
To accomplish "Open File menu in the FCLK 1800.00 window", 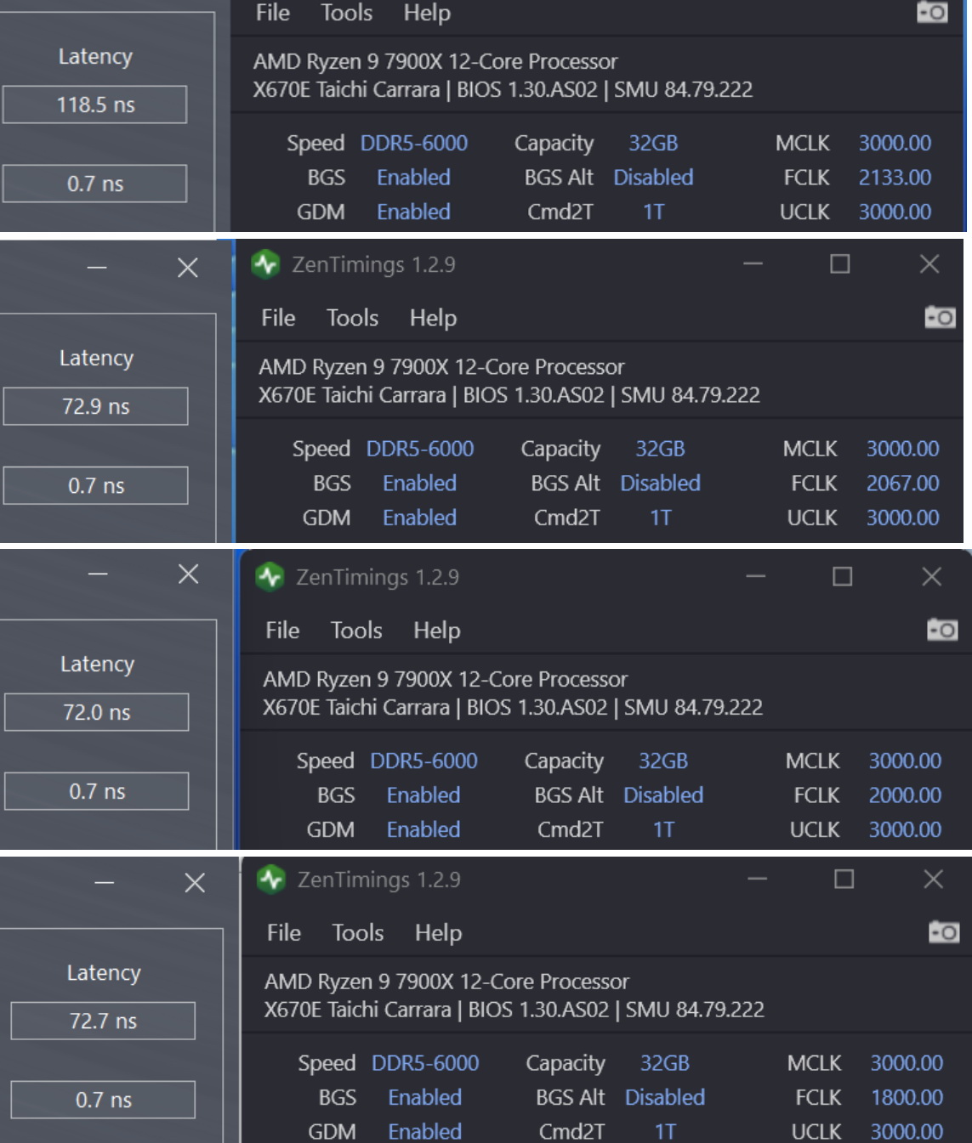I will click(283, 933).
